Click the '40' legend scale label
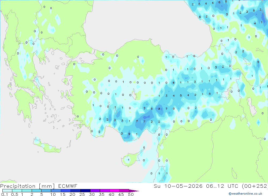The image size is (268, 196). pos(111,194)
